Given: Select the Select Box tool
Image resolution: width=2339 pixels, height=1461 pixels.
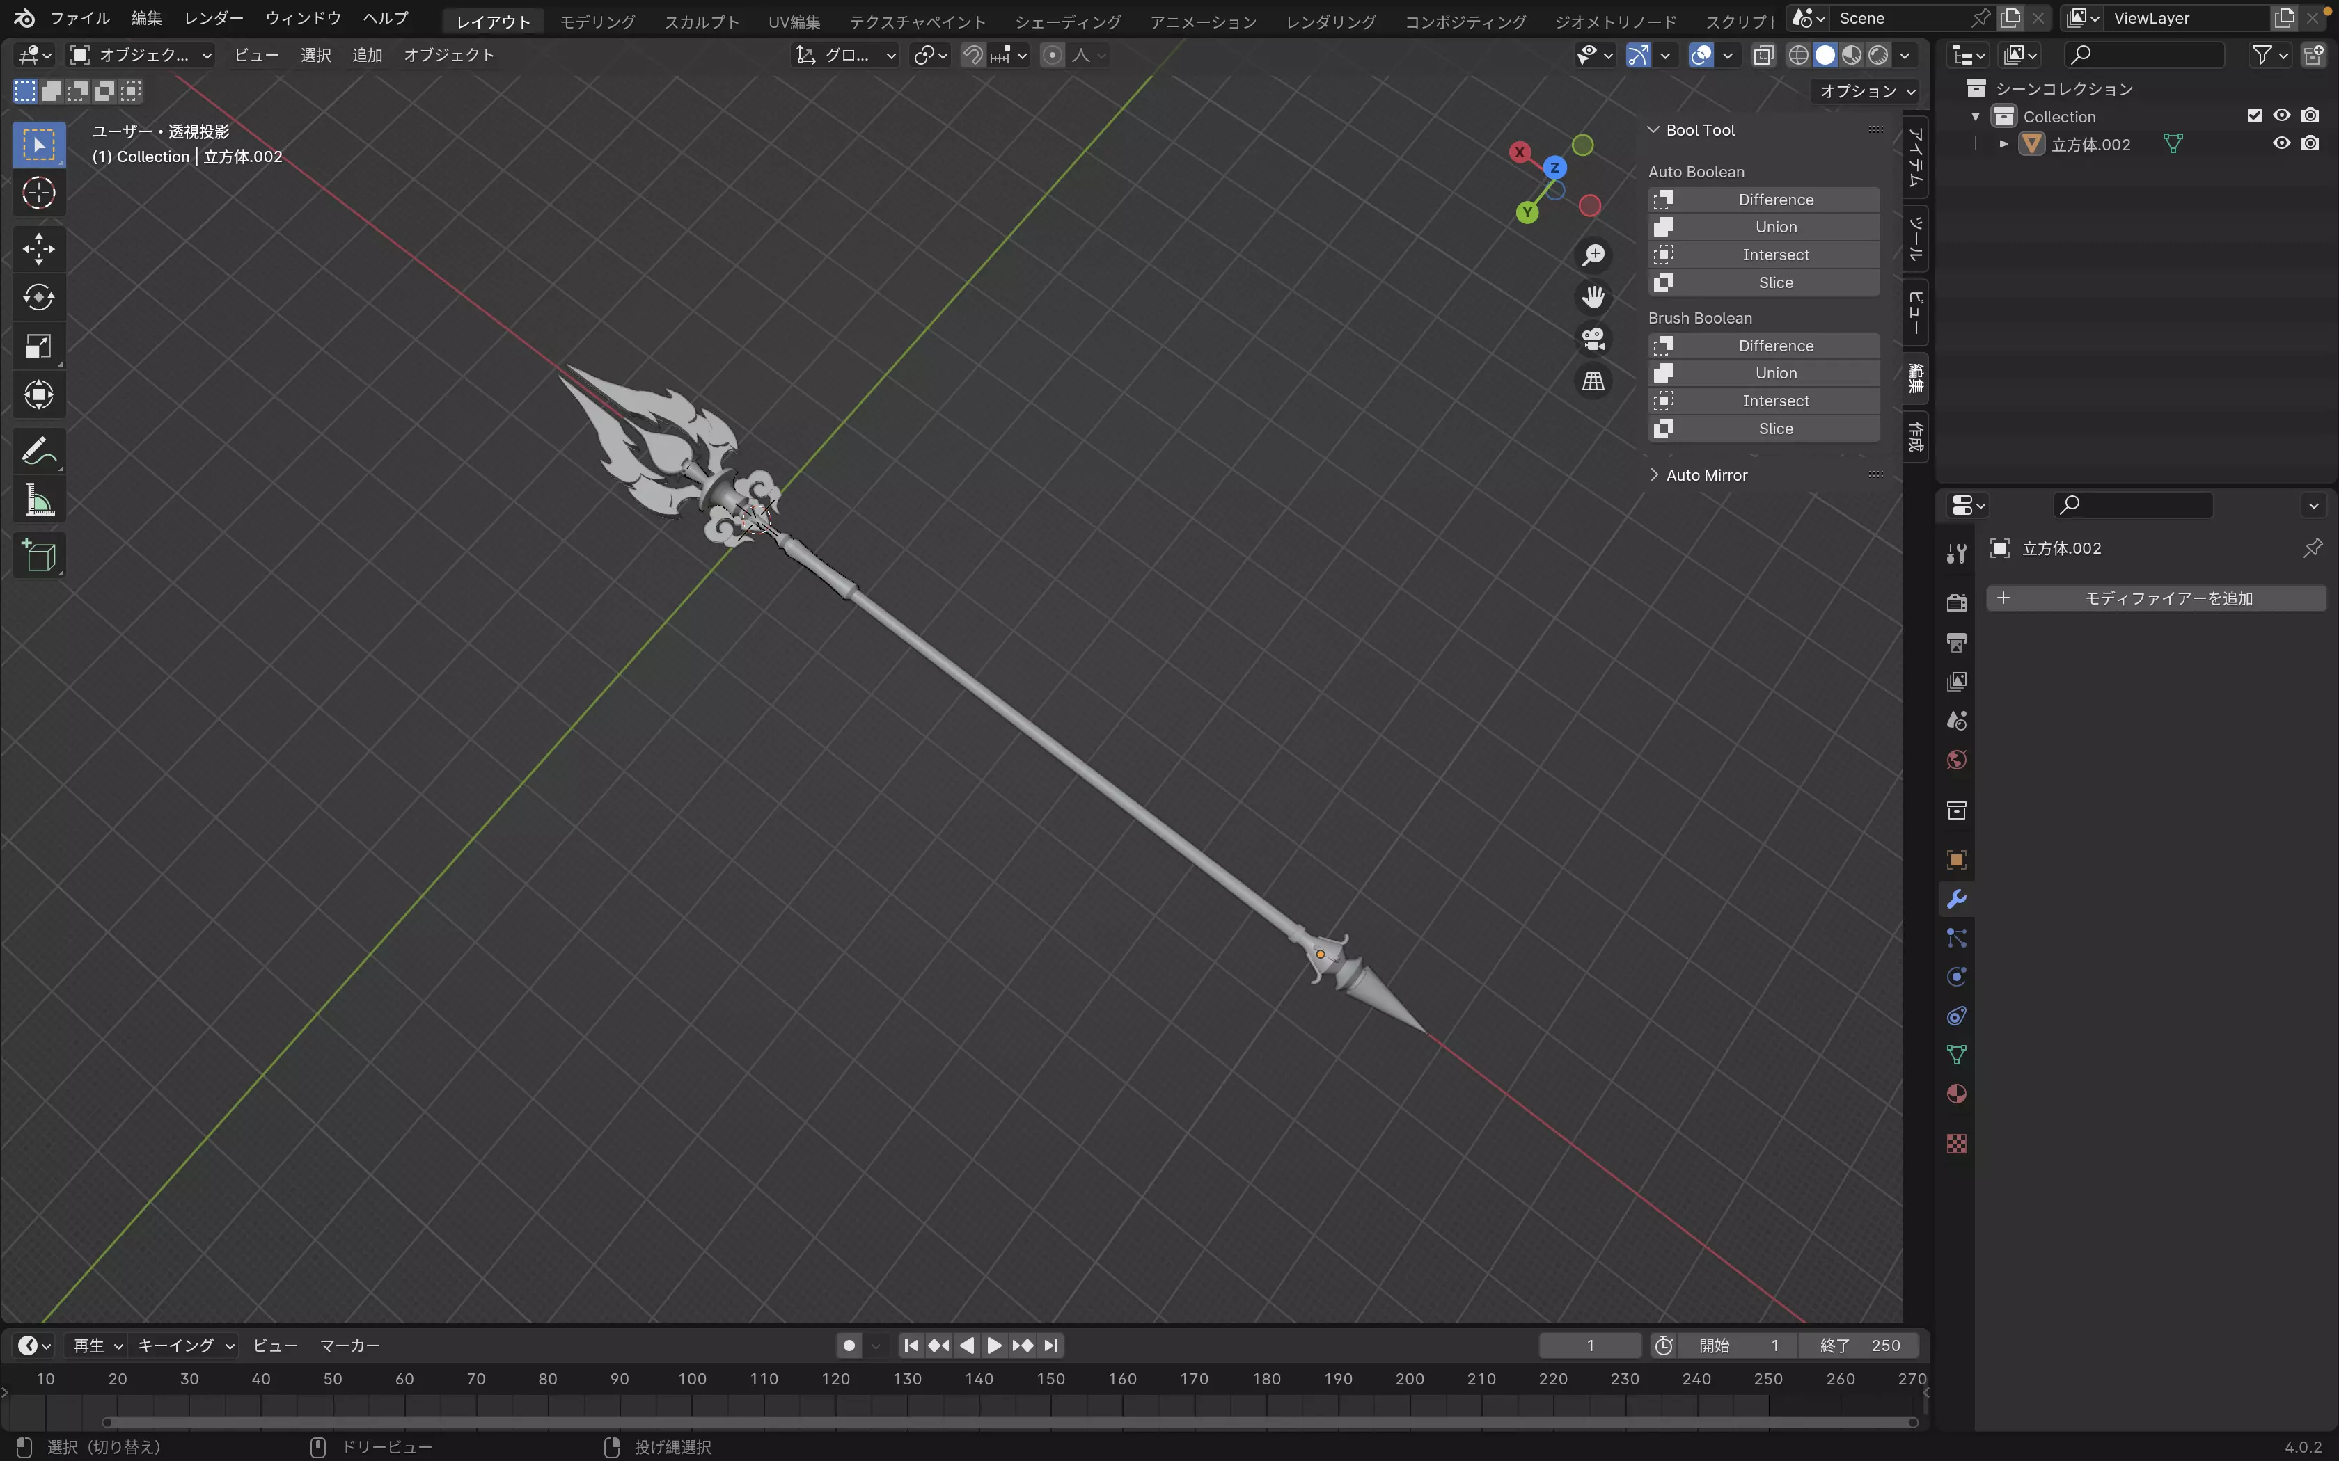Looking at the screenshot, I should coord(39,145).
